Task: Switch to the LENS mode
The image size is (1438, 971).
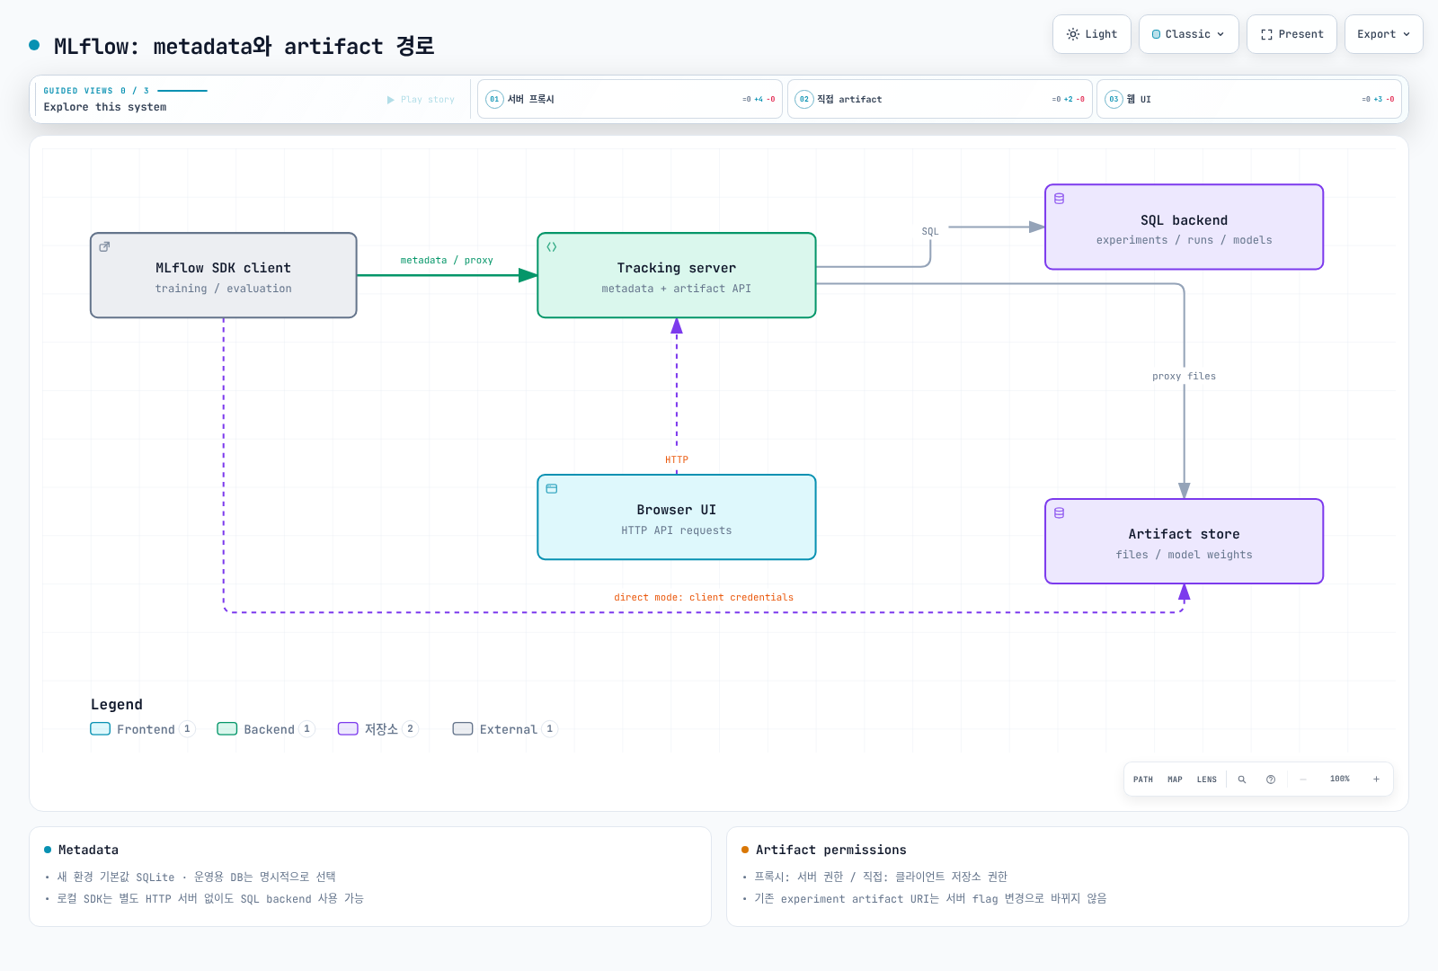Action: coord(1207,779)
